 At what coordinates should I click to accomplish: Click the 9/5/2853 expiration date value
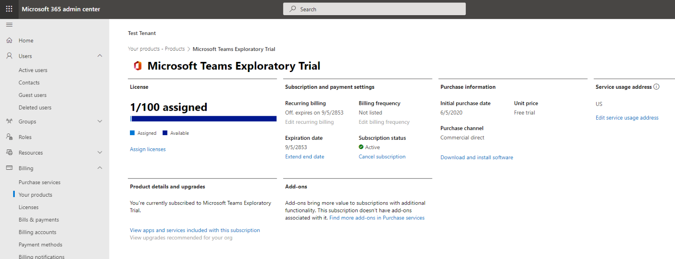pyautogui.click(x=296, y=147)
